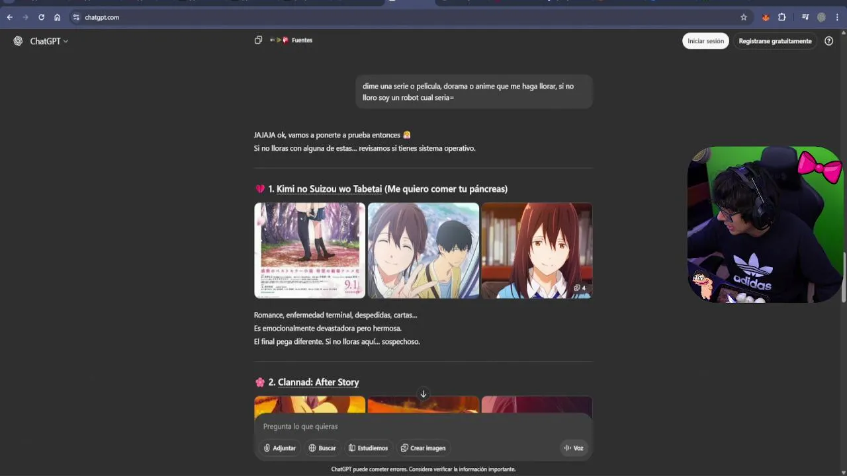The height and width of the screenshot is (476, 847).
Task: Focus the Pregunta lo que quieras input
Action: (423, 426)
